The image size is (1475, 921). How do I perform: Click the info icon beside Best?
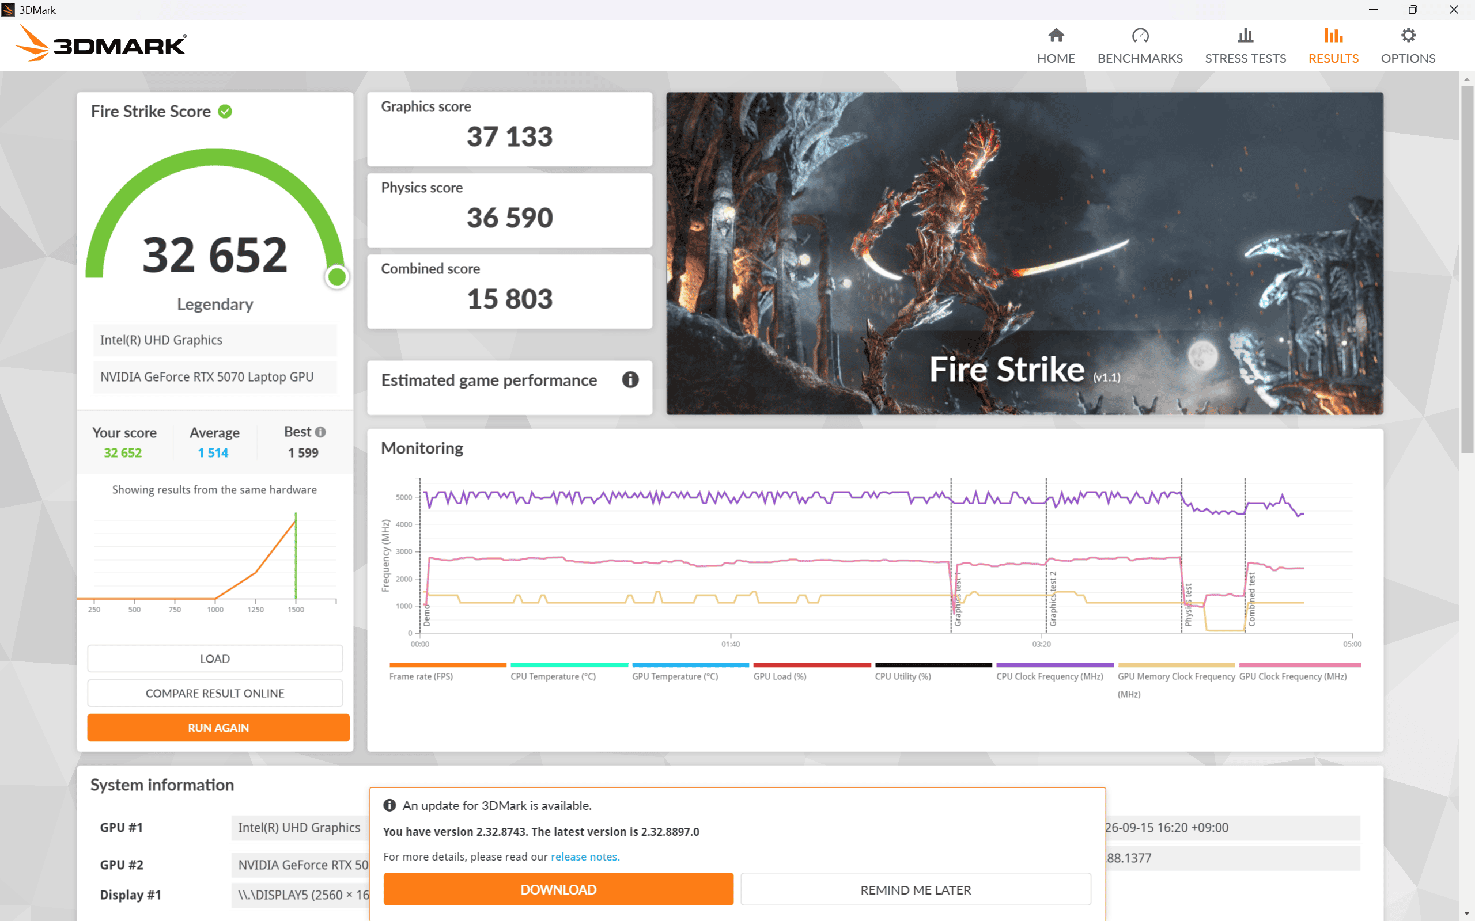(320, 432)
